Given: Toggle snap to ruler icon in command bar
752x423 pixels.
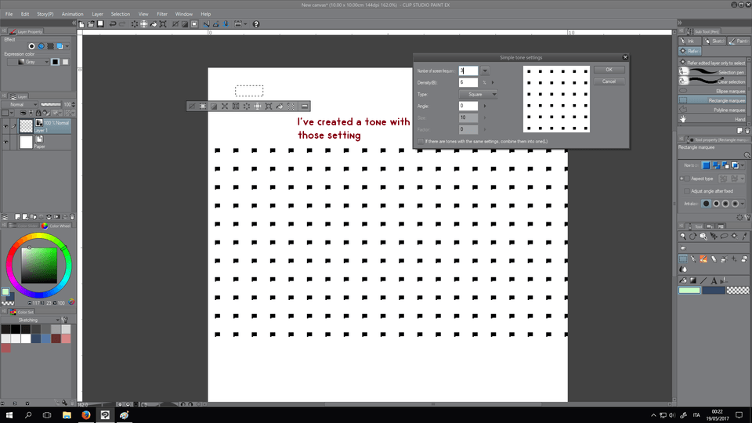Looking at the screenshot, I should 206,24.
